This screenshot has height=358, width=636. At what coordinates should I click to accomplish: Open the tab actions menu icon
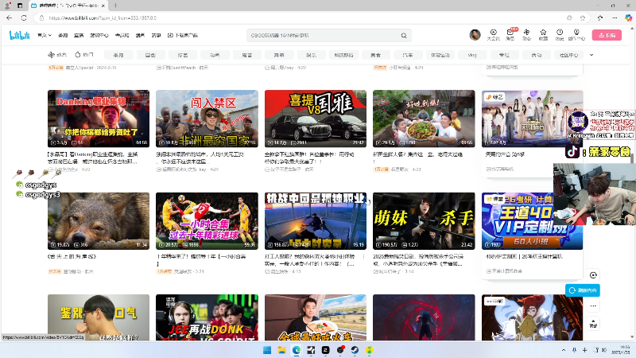pos(19,6)
